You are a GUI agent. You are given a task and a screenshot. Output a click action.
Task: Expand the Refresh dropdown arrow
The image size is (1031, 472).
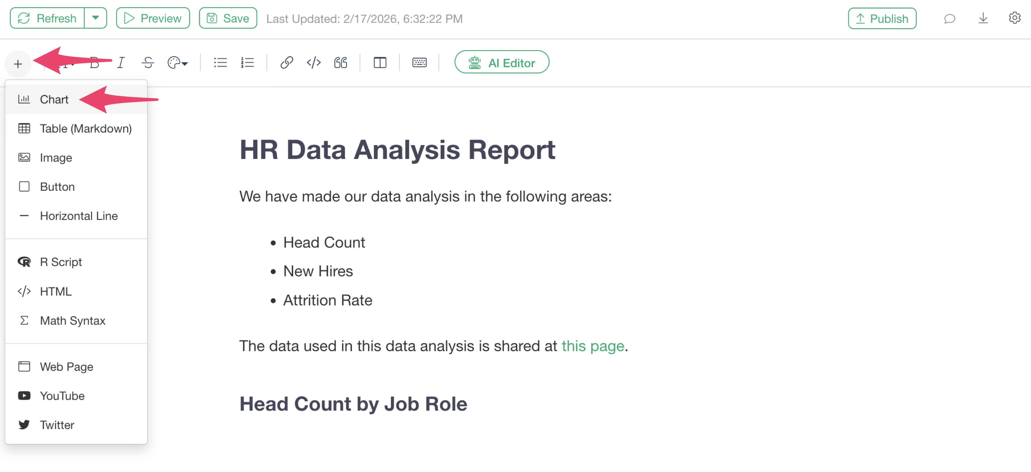click(x=95, y=19)
